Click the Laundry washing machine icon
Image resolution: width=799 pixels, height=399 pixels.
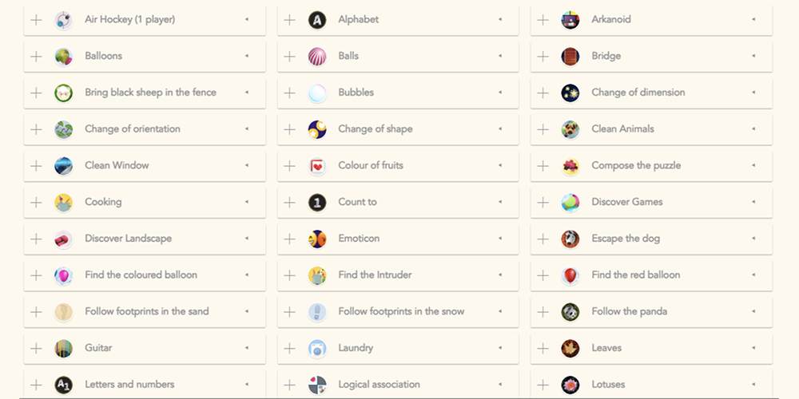(317, 348)
